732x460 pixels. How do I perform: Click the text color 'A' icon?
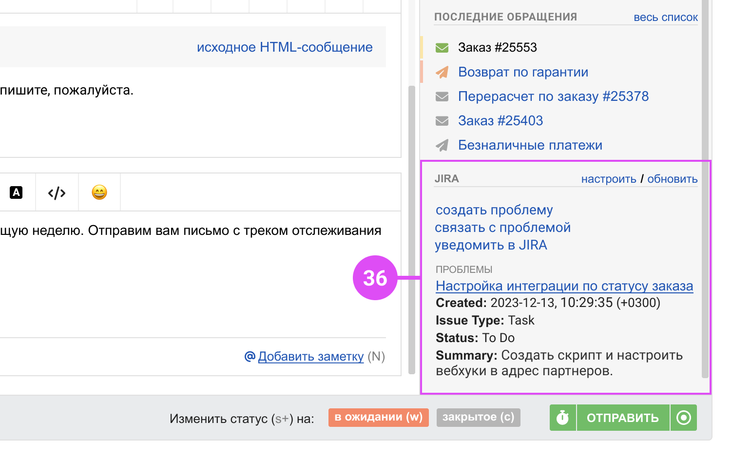16,192
